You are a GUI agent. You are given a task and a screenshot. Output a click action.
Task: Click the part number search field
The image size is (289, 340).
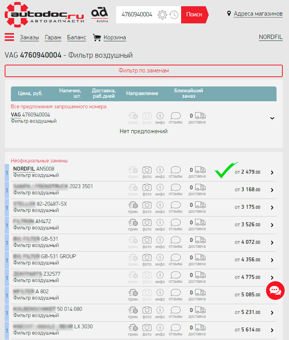(137, 14)
